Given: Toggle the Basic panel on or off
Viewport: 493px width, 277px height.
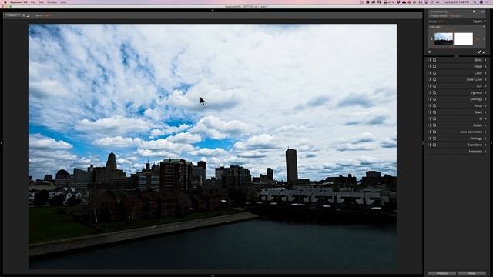Looking at the screenshot, I should [431, 60].
